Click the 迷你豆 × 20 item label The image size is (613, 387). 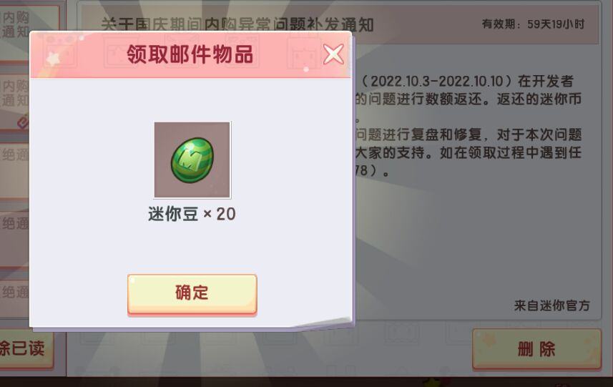(x=192, y=214)
